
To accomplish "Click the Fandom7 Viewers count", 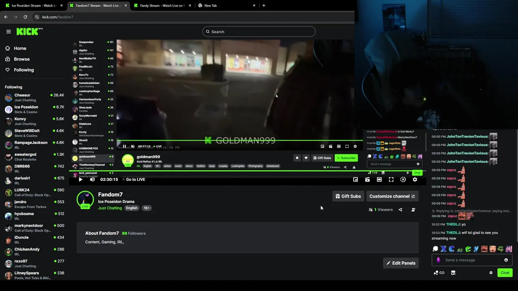I will [x=381, y=210].
